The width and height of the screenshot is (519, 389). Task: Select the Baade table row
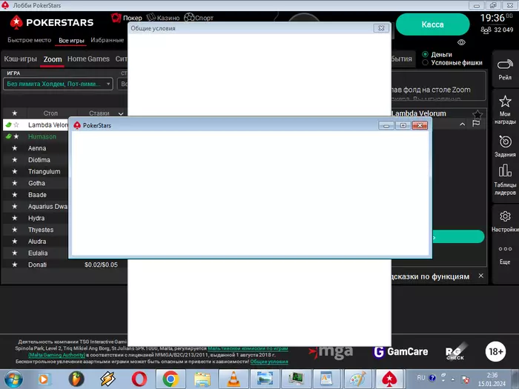36,195
